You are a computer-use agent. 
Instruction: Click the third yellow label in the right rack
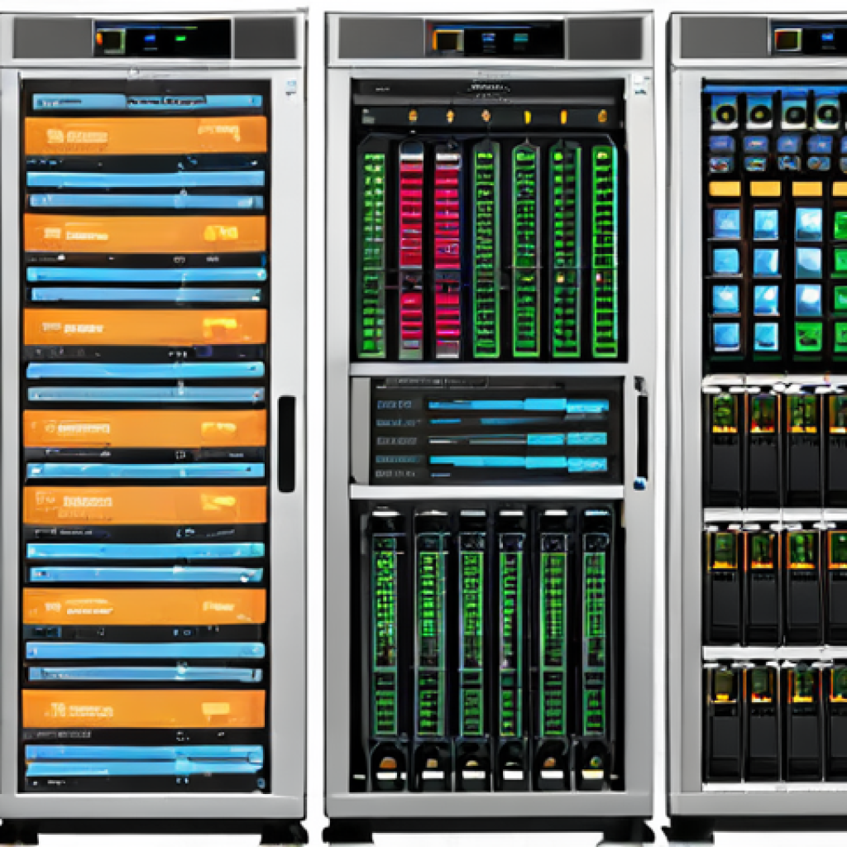(807, 189)
